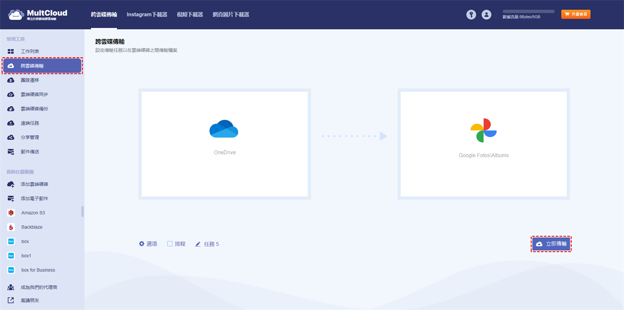Click the OneDrive cloud logo
624x310 pixels.
[x=224, y=129]
